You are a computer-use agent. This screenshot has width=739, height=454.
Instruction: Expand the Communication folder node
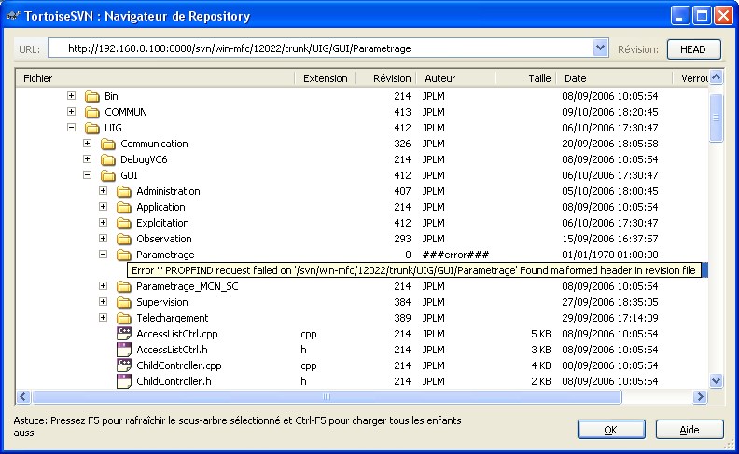87,144
